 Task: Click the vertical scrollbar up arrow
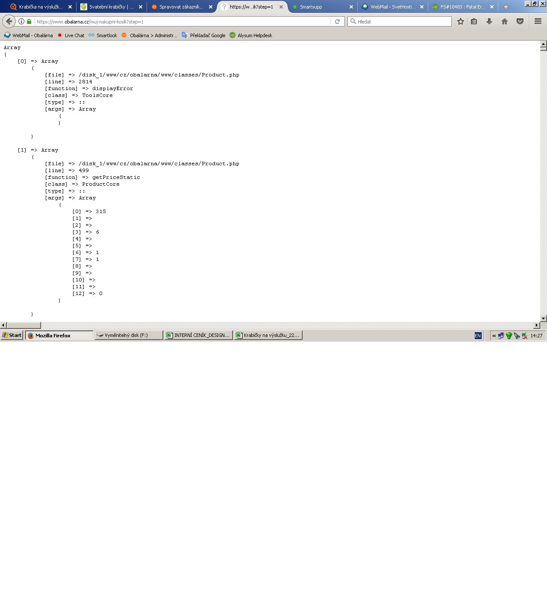[x=543, y=44]
